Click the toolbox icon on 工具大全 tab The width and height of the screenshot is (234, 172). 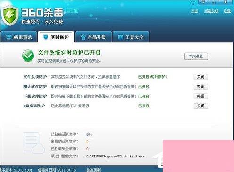[121, 37]
